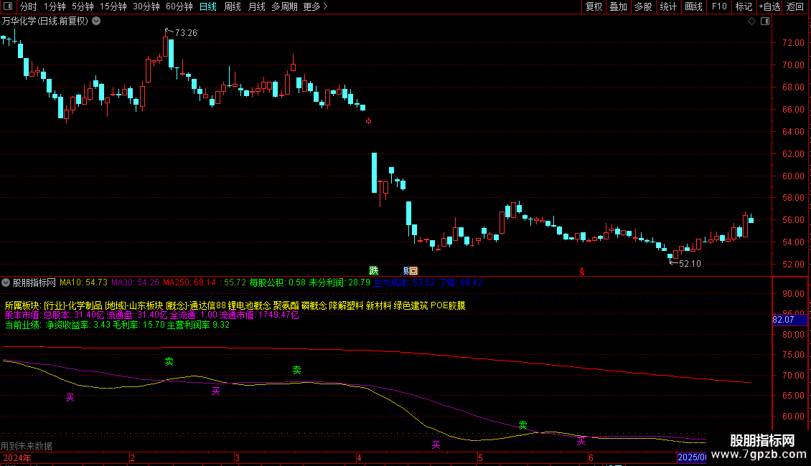Image resolution: width=811 pixels, height=466 pixels.
Task: Click the 财 event marker icon
Action: pyautogui.click(x=406, y=271)
